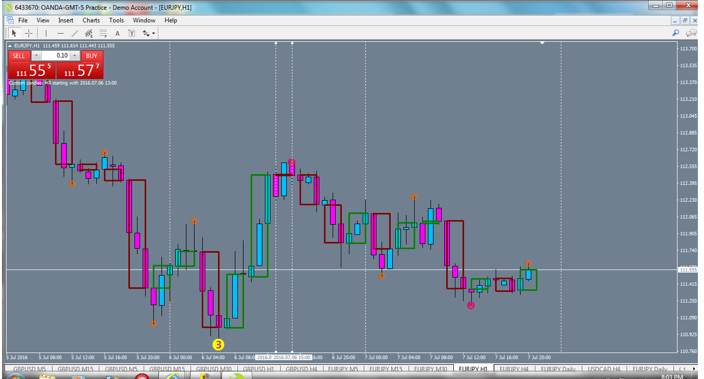Select the Draw Text tool

(x=117, y=33)
